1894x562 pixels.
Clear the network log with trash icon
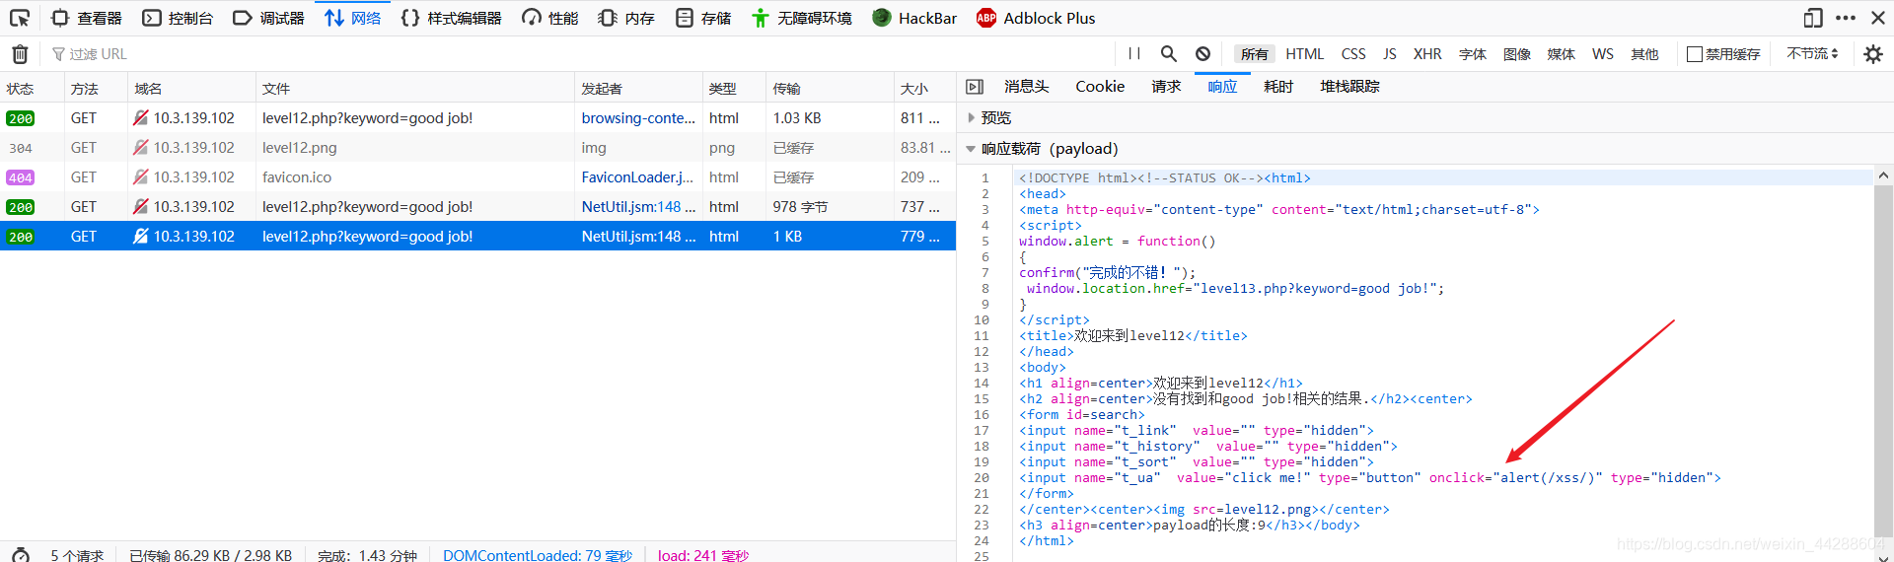20,54
